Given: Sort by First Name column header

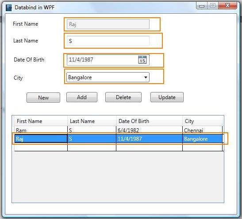Looking at the screenshot, I should pos(41,121).
